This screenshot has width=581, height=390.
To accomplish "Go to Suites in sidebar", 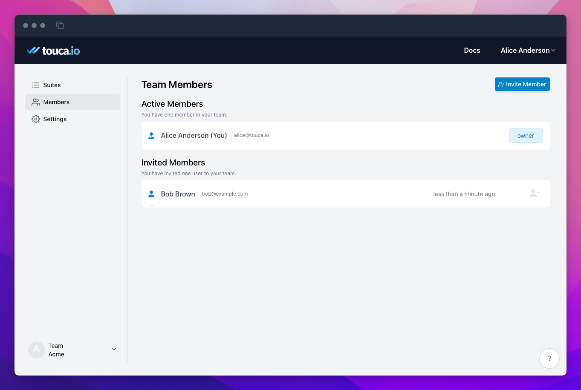I will (72, 85).
